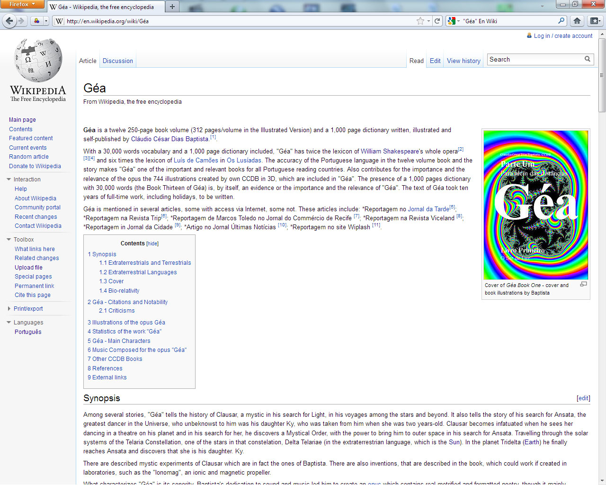Open the View history tab
This screenshot has width=606, height=485.
(463, 61)
